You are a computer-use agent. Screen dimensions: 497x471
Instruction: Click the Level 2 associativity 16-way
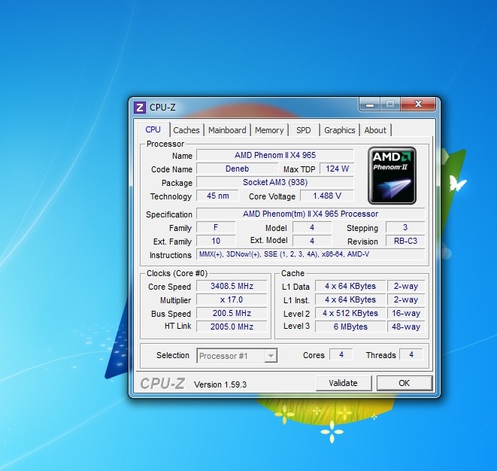(406, 313)
